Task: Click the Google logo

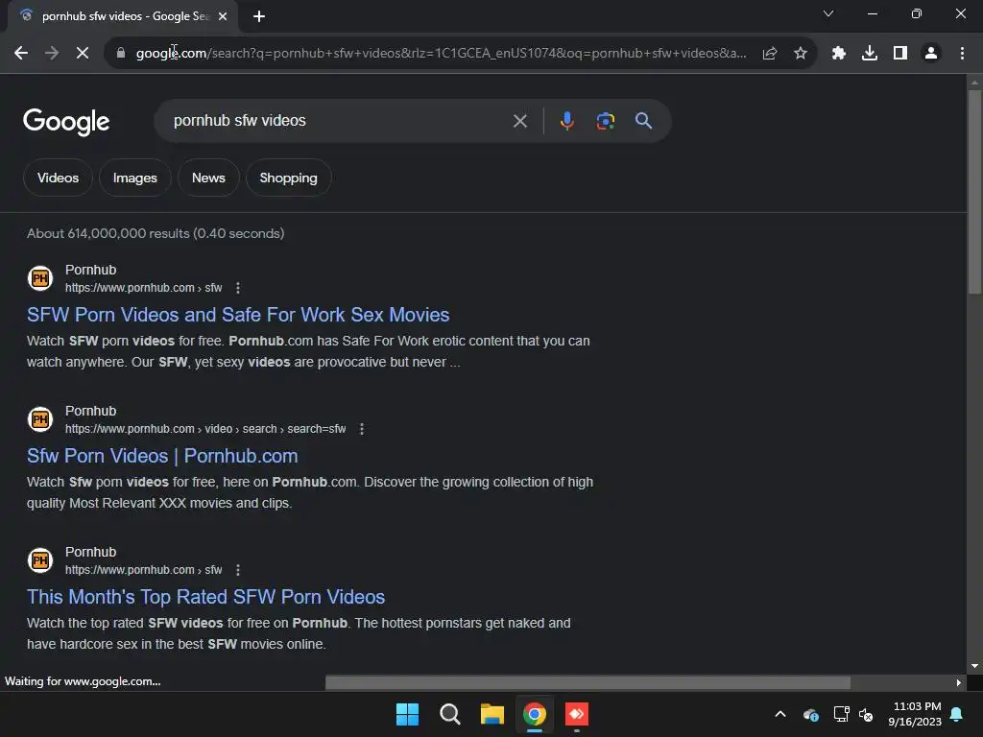Action: (x=66, y=122)
